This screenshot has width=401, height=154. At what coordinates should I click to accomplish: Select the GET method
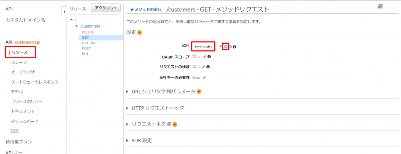(x=85, y=38)
